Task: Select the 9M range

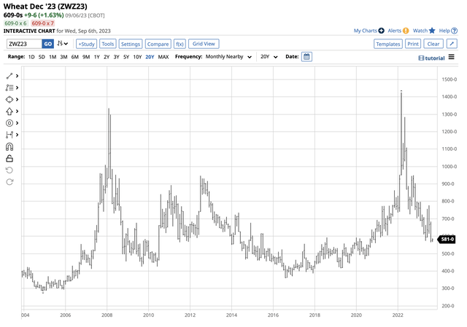Action: pos(86,57)
